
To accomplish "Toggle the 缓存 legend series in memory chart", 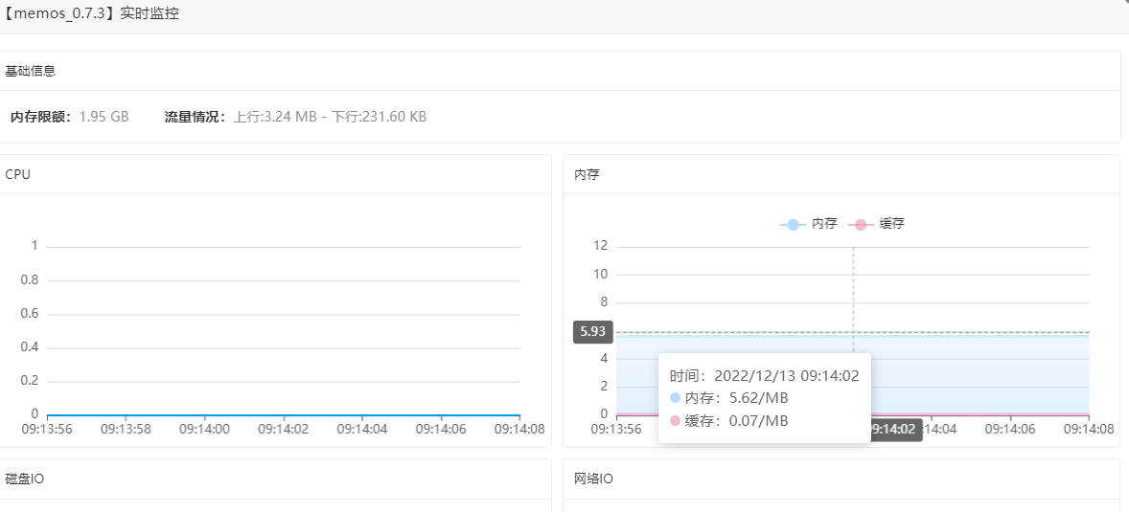I will (x=876, y=224).
